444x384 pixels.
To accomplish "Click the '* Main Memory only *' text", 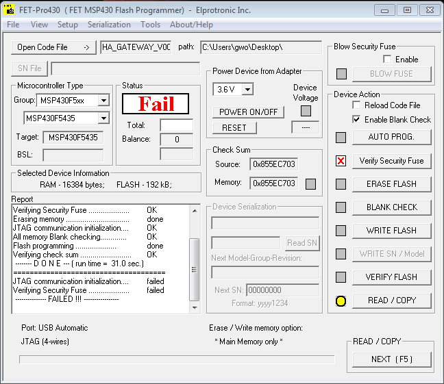I will pyautogui.click(x=249, y=342).
